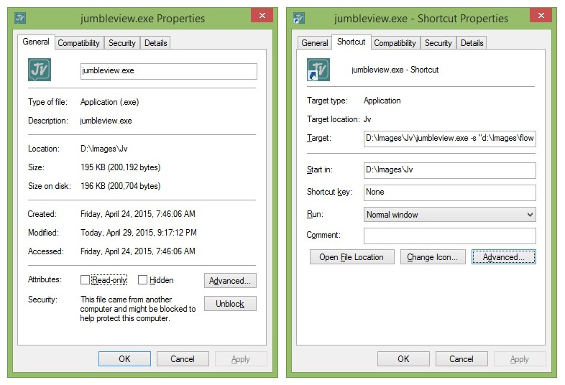Close the jumbleview.exe Properties window
This screenshot has width=565, height=385.
click(x=262, y=16)
